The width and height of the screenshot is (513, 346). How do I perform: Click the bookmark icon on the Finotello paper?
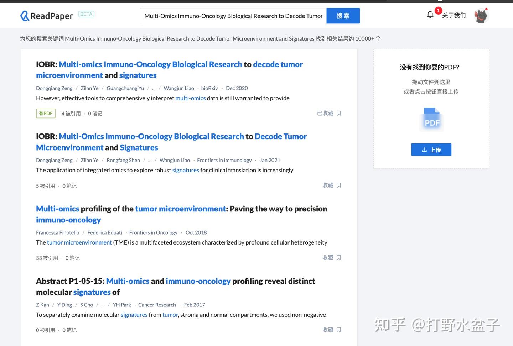pyautogui.click(x=338, y=257)
